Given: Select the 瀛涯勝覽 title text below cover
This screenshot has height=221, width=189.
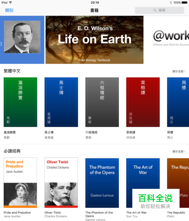Looking at the screenshot, I should (x=9, y=132).
